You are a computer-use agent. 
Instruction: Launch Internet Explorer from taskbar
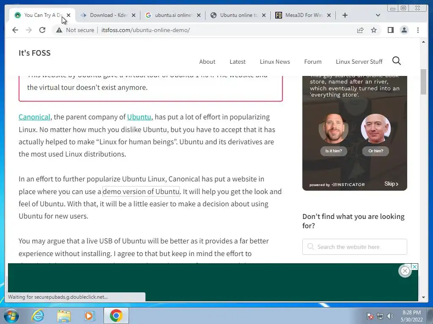38,316
